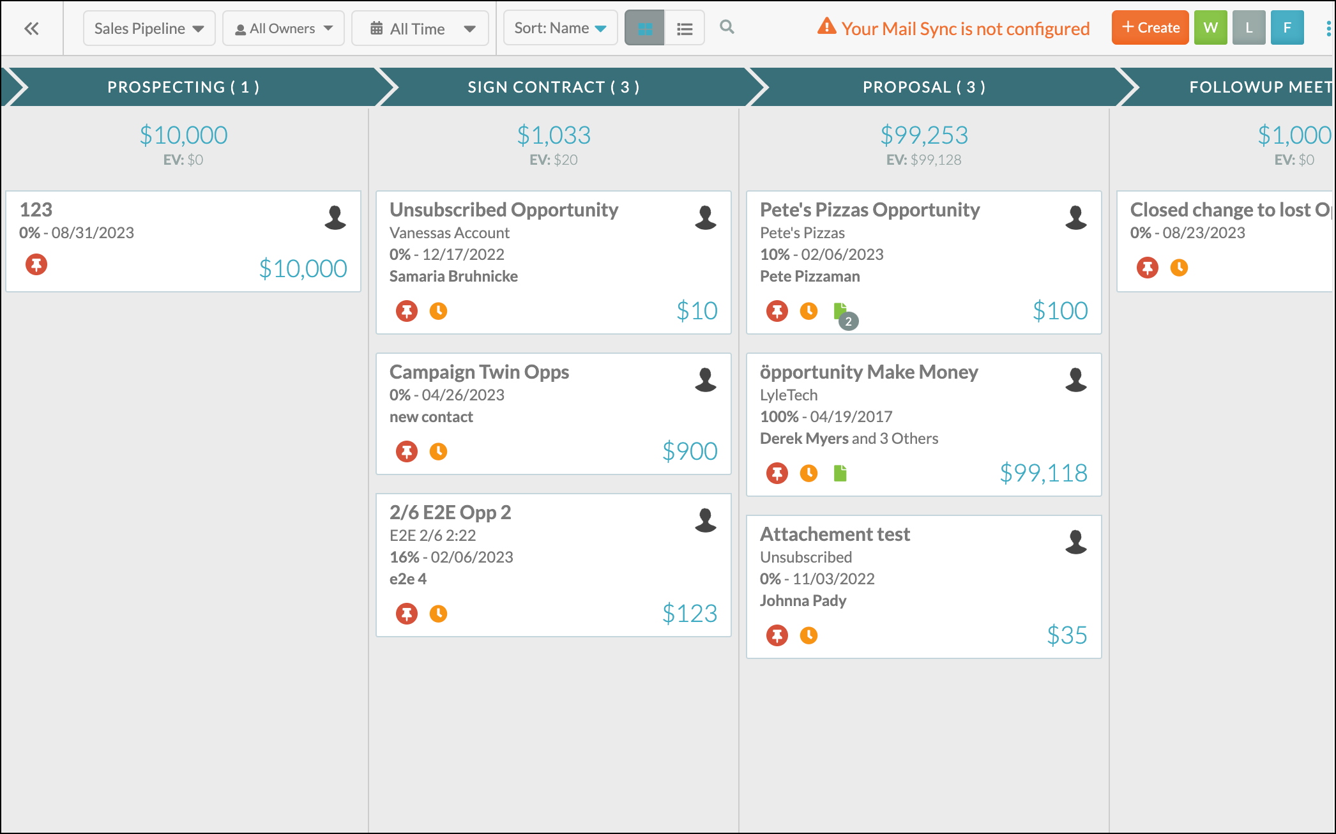Switch to list view

pos(685,28)
